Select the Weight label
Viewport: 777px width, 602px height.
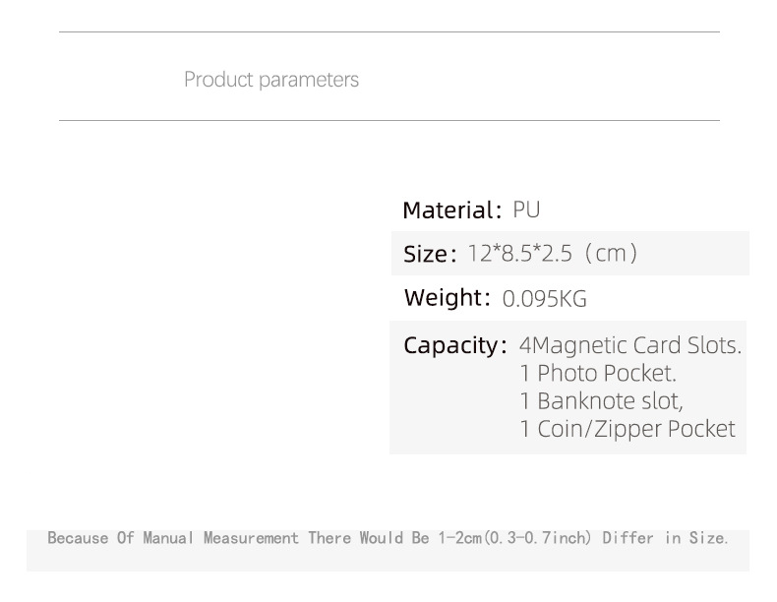448,298
